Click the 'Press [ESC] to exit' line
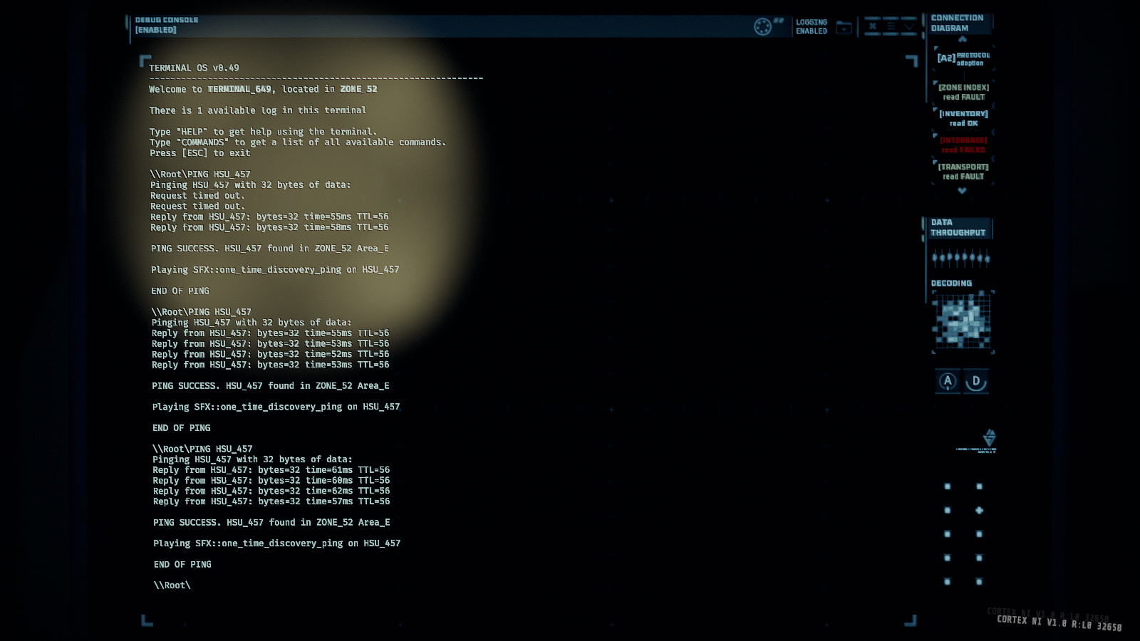1140x641 pixels. pos(199,153)
